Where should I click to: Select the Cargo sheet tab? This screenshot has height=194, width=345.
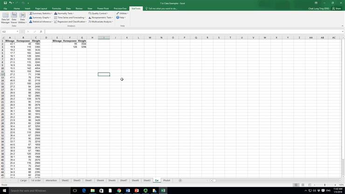coord(23,180)
